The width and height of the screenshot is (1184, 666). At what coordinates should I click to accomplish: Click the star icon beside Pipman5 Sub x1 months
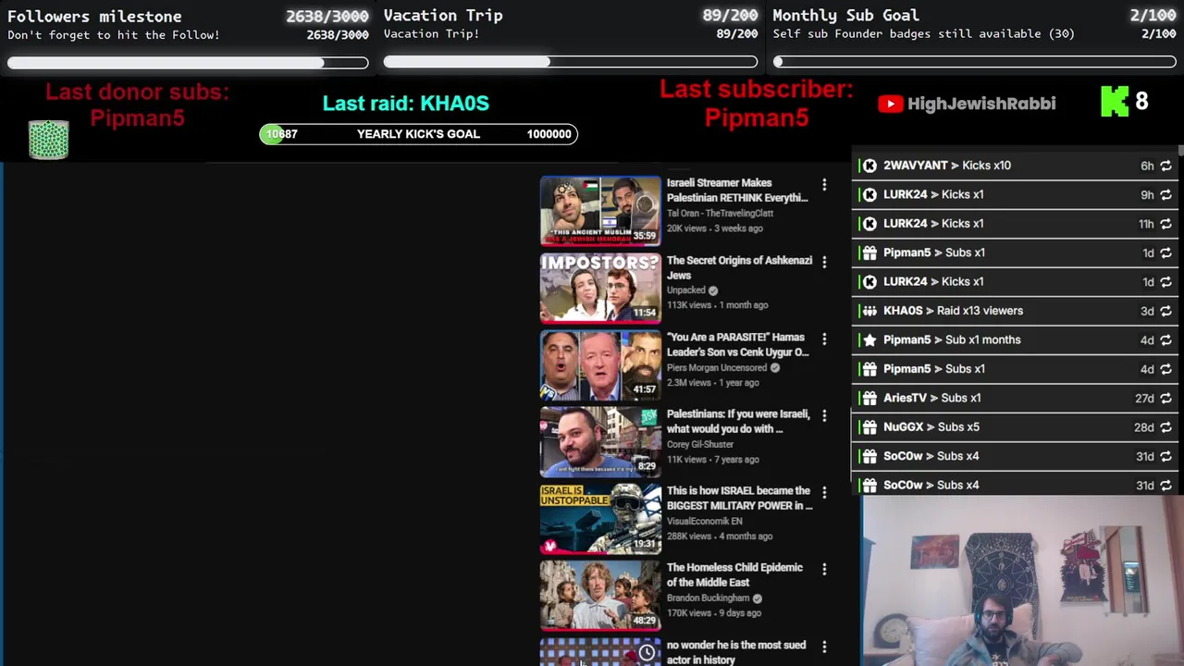click(869, 340)
